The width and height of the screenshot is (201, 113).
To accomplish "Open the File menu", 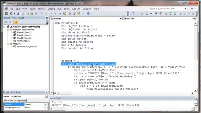I will [x=11, y=9].
